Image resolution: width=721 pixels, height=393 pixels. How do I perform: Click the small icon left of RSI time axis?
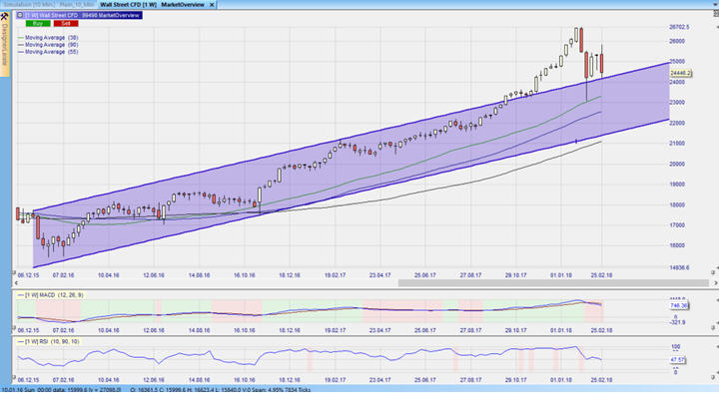[x=14, y=377]
